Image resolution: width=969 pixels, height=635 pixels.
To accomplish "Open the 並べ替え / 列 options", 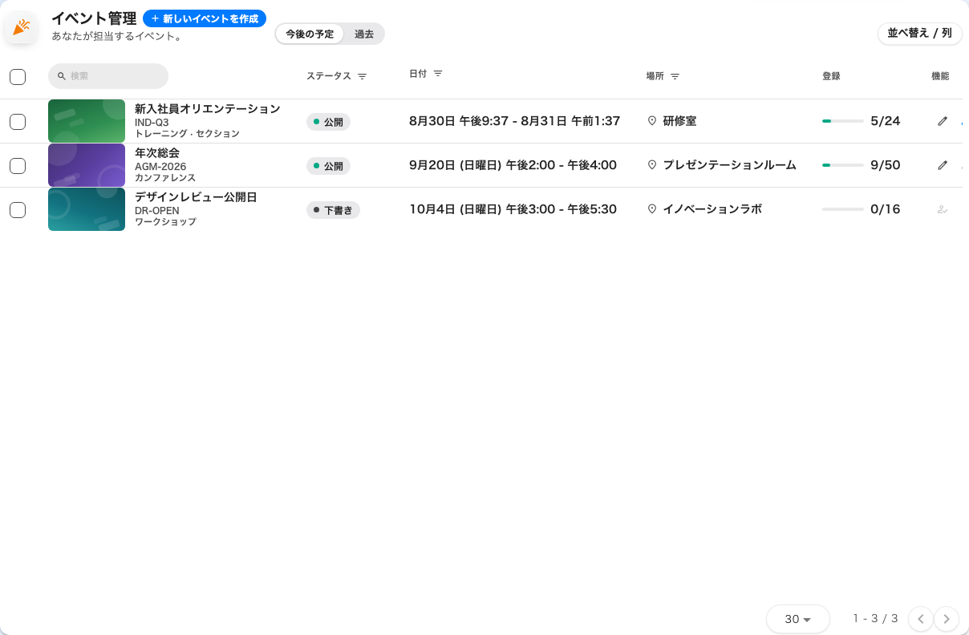I will pos(919,33).
